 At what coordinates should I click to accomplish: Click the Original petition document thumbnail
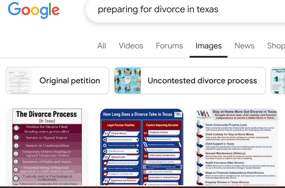point(19,80)
